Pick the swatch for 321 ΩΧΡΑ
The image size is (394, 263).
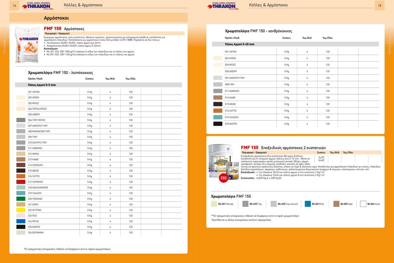21,204
